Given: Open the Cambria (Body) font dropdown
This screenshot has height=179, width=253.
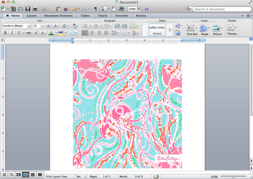Looking at the screenshot, I should tap(29, 26).
